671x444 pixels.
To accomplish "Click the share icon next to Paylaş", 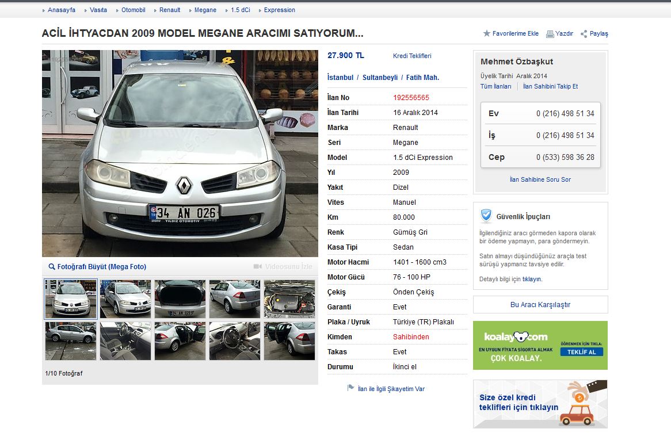I will point(584,34).
